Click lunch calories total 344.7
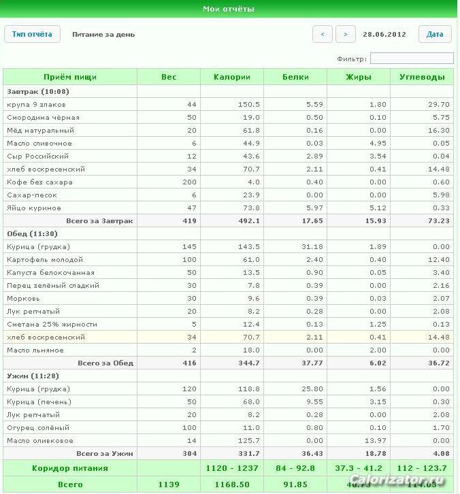This screenshot has height=494, width=460. click(249, 363)
